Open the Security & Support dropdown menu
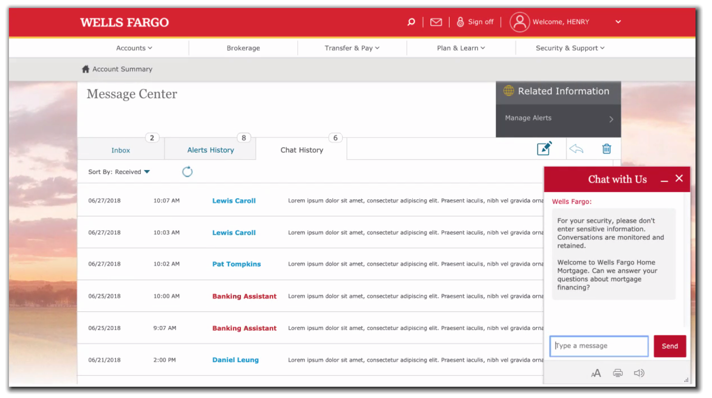Viewport: 712px width, 398px height. 570,48
